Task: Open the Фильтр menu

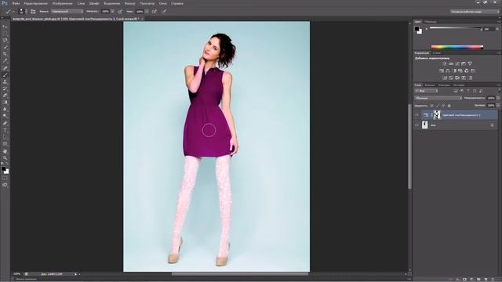Action: pos(130,3)
